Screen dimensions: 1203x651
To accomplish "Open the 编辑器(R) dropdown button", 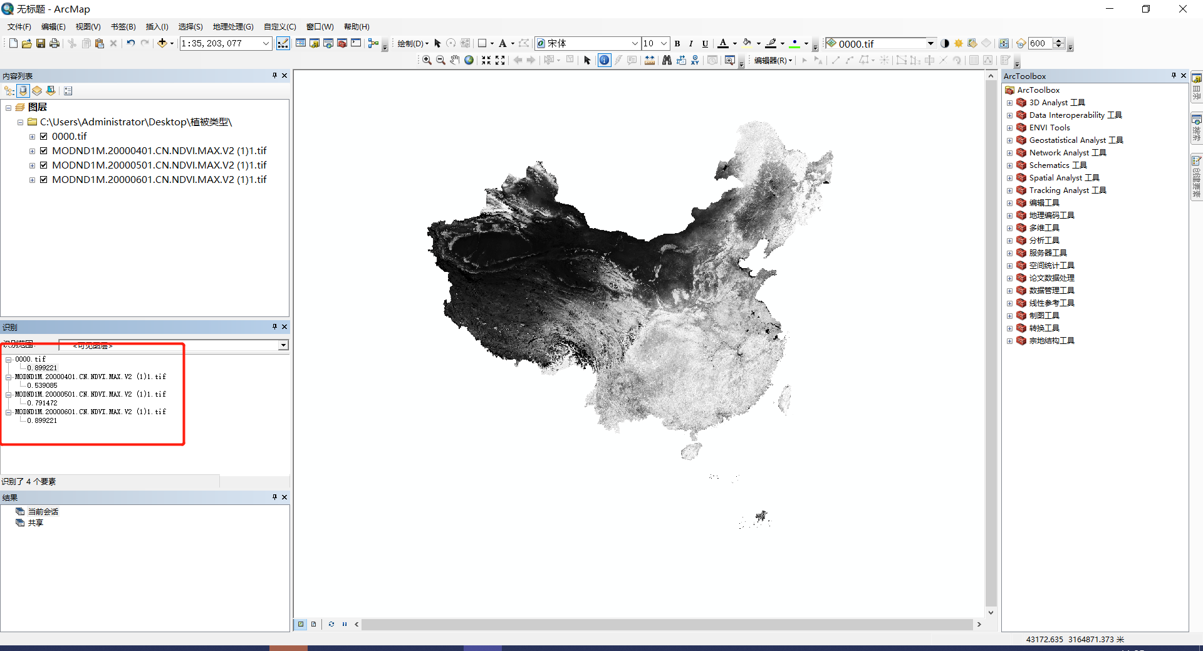I will coord(773,60).
